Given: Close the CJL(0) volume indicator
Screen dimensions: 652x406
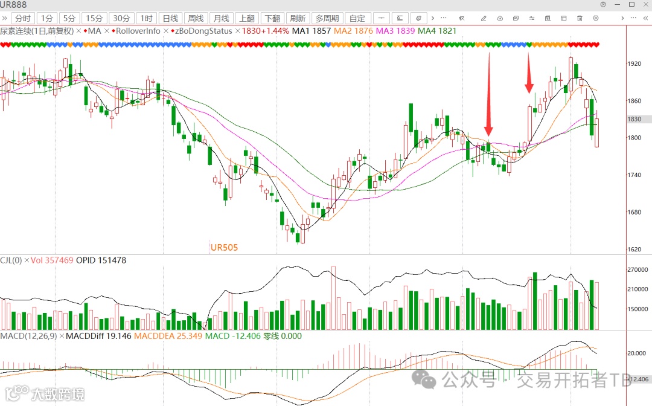Looking at the screenshot, I should pyautogui.click(x=27, y=260).
